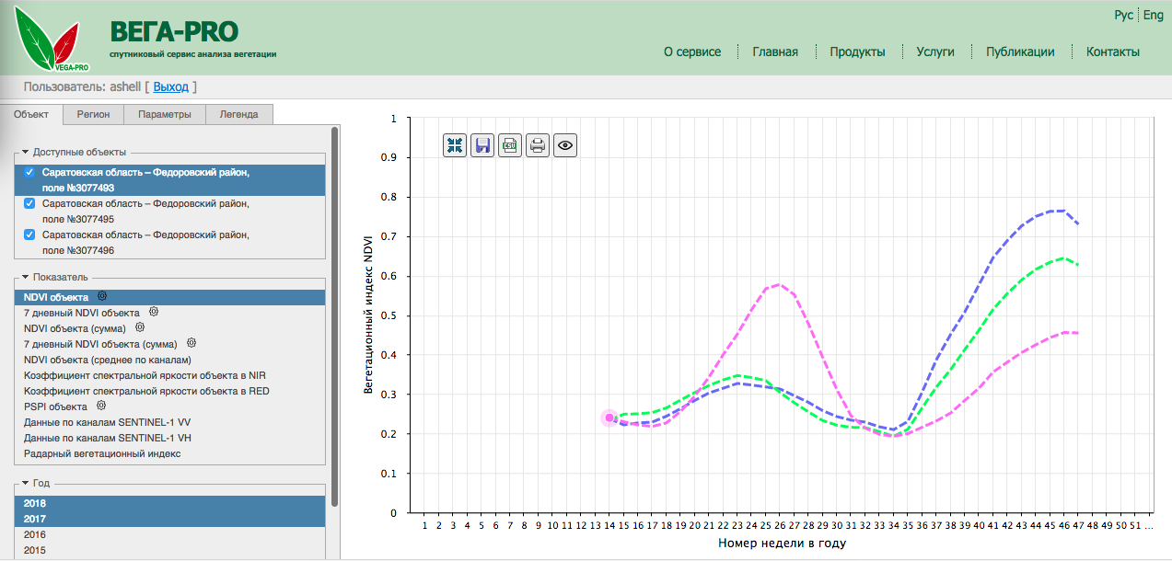The height and width of the screenshot is (561, 1172).
Task: Uncheck field №3077493 checkbox
Action: [x=29, y=173]
